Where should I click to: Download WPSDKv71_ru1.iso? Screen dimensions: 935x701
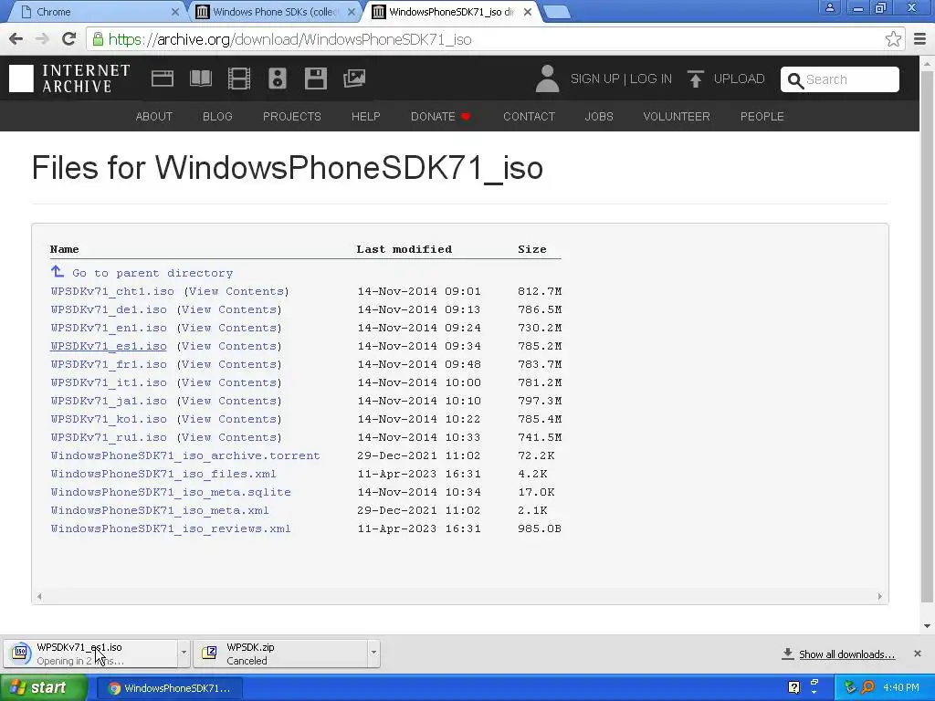point(109,437)
